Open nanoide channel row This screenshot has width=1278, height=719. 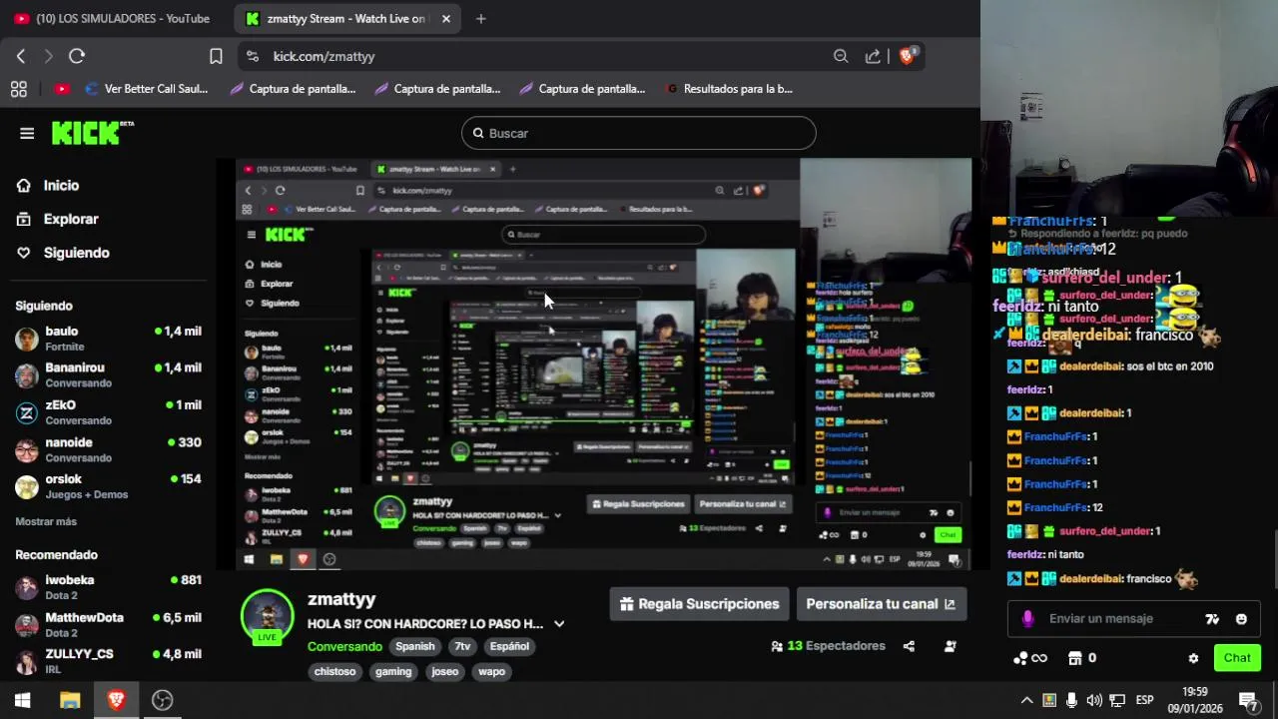pyautogui.click(x=108, y=449)
